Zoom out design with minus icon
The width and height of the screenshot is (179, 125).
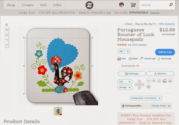point(149,80)
